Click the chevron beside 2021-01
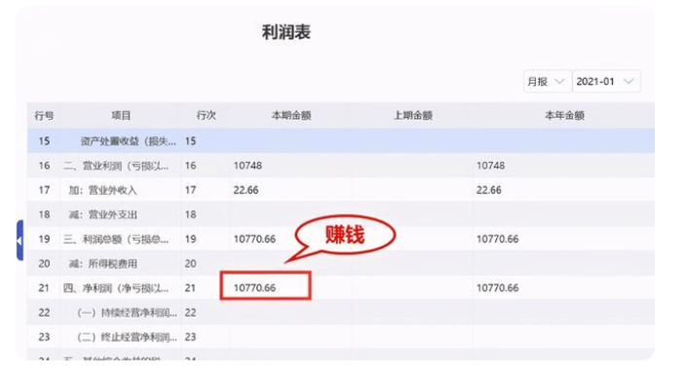This screenshot has height=376, width=686. tap(629, 81)
